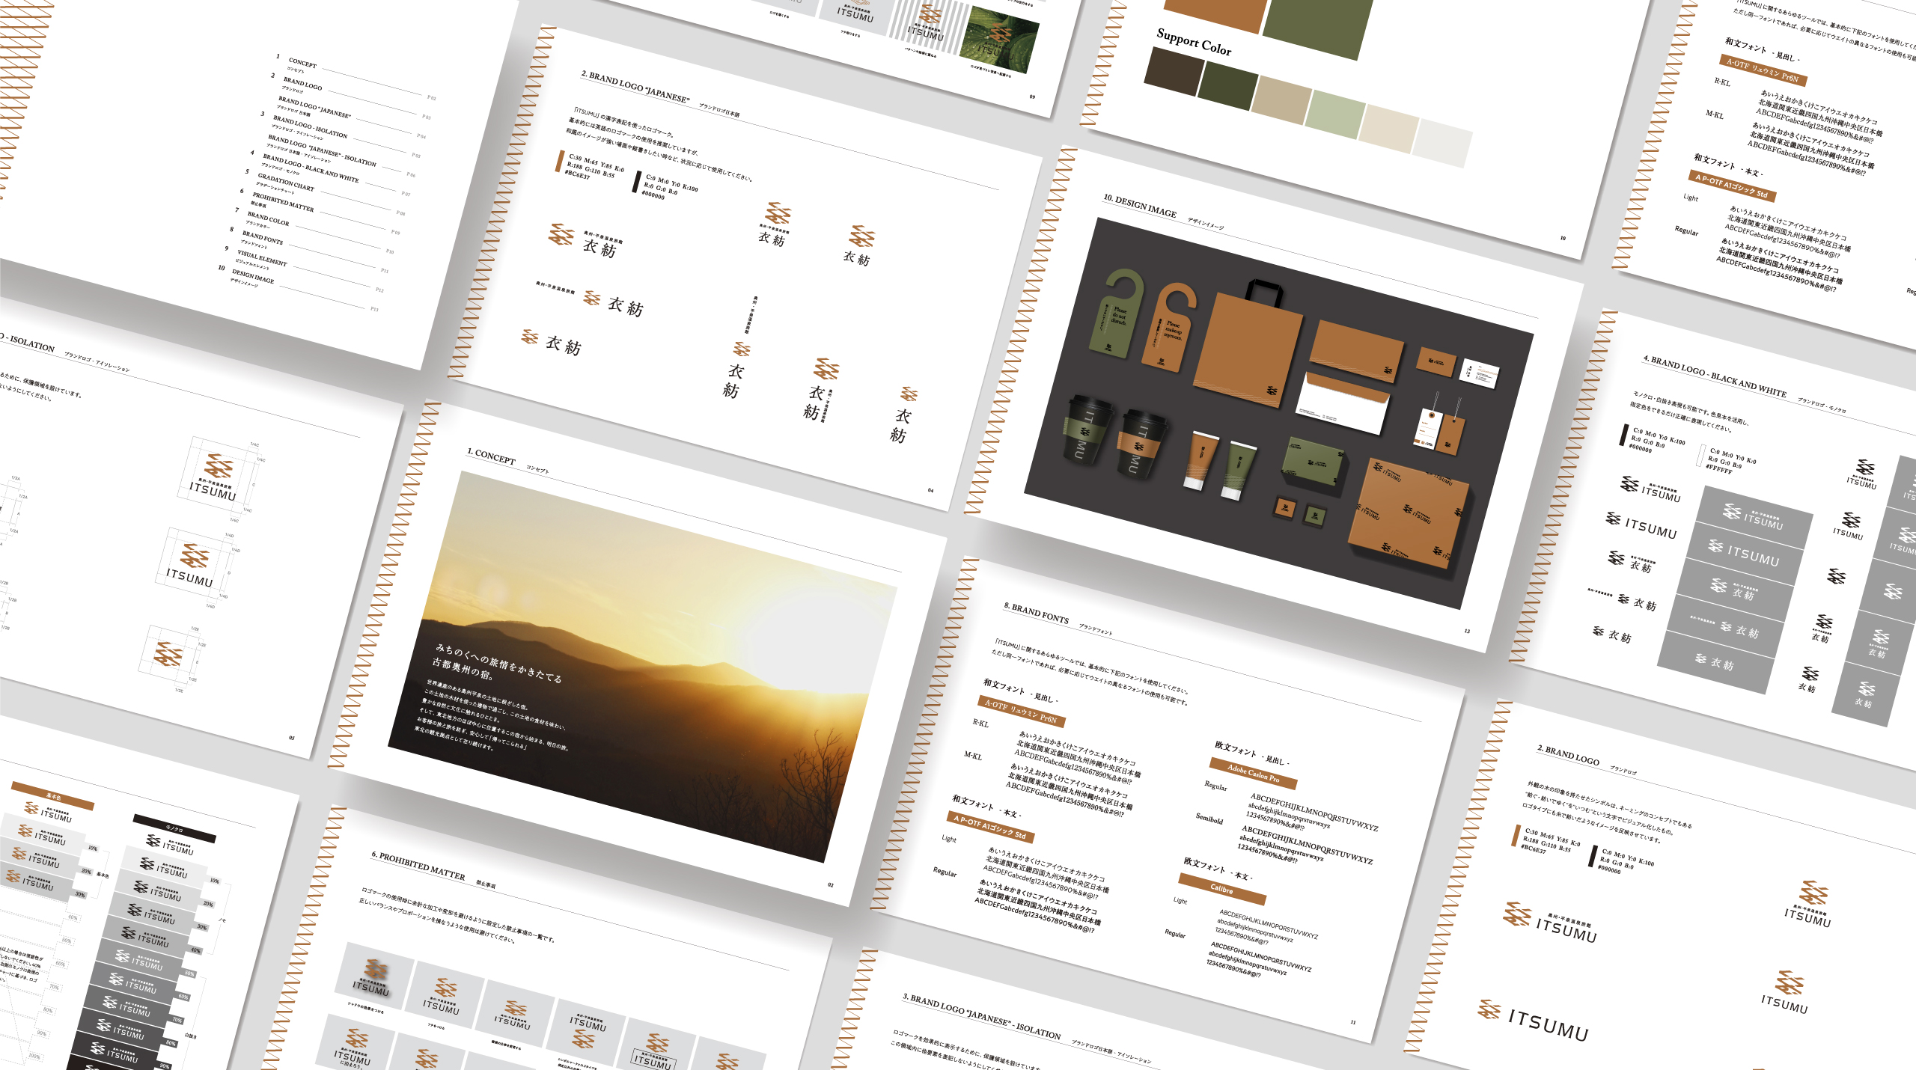Image resolution: width=1916 pixels, height=1070 pixels.
Task: Click the "6. PROHIBITED MATTER" page heading
Action: [418, 865]
